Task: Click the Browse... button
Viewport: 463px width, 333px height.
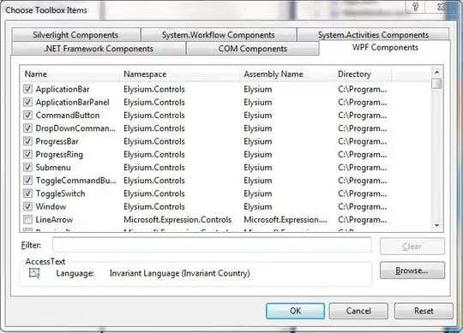Action: (x=412, y=271)
